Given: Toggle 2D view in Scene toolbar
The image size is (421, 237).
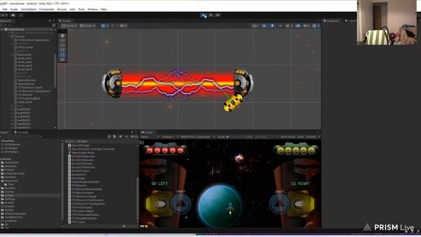Looking at the screenshot, I should coord(264,26).
